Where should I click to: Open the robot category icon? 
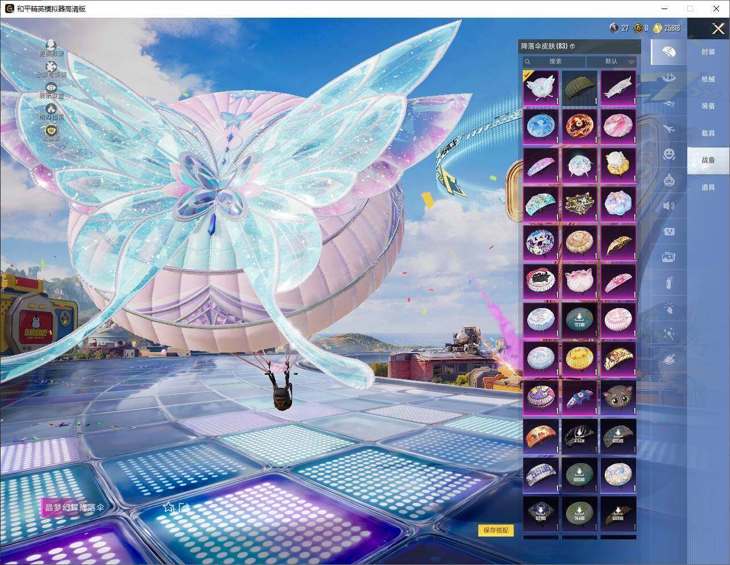[669, 181]
